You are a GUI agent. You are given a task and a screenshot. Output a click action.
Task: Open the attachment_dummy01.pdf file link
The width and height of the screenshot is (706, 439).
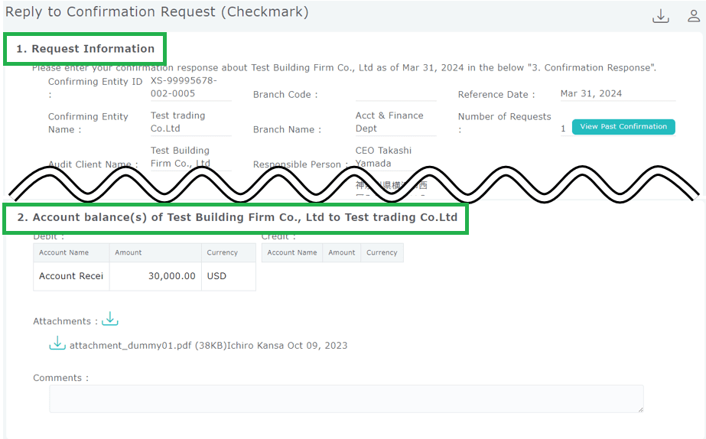click(x=130, y=346)
